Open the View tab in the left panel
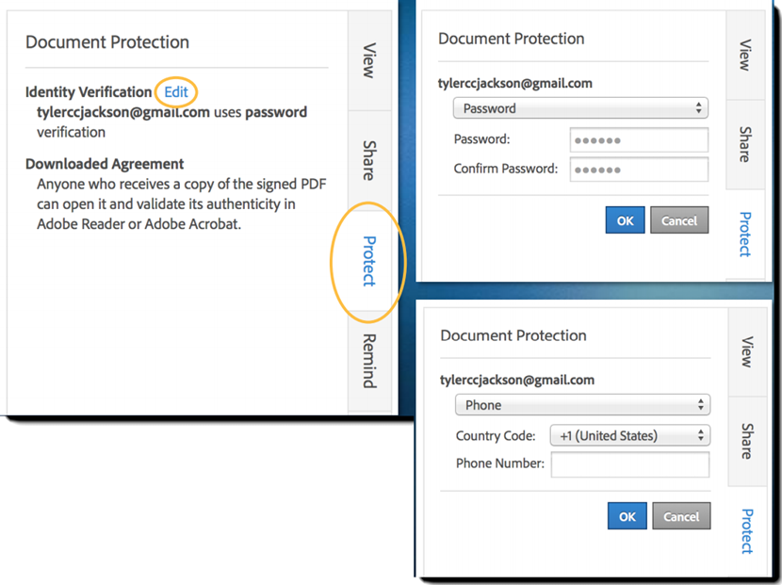782x585 pixels. [368, 60]
